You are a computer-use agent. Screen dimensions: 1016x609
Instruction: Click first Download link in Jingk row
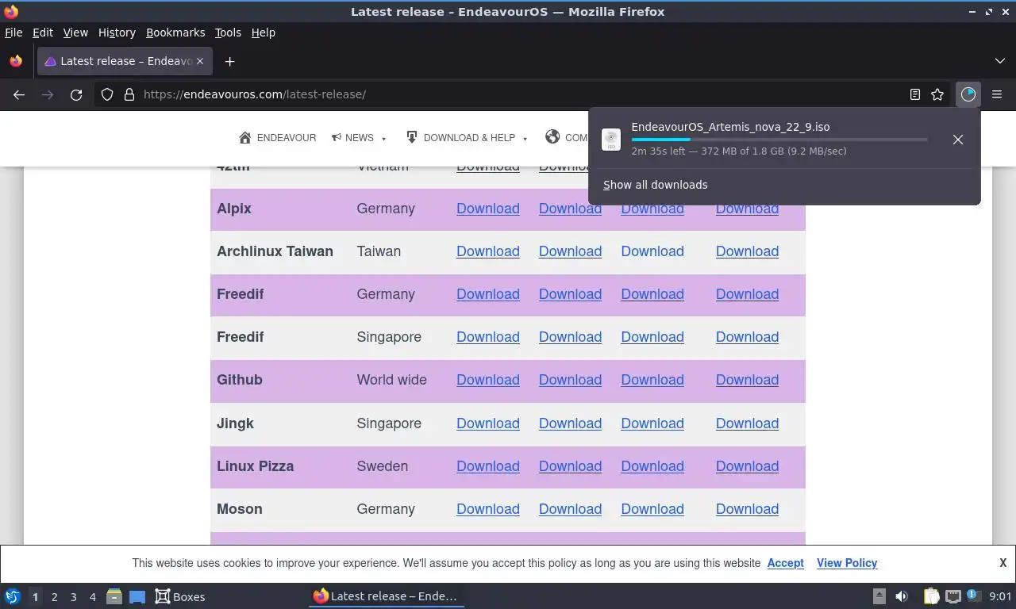click(487, 423)
